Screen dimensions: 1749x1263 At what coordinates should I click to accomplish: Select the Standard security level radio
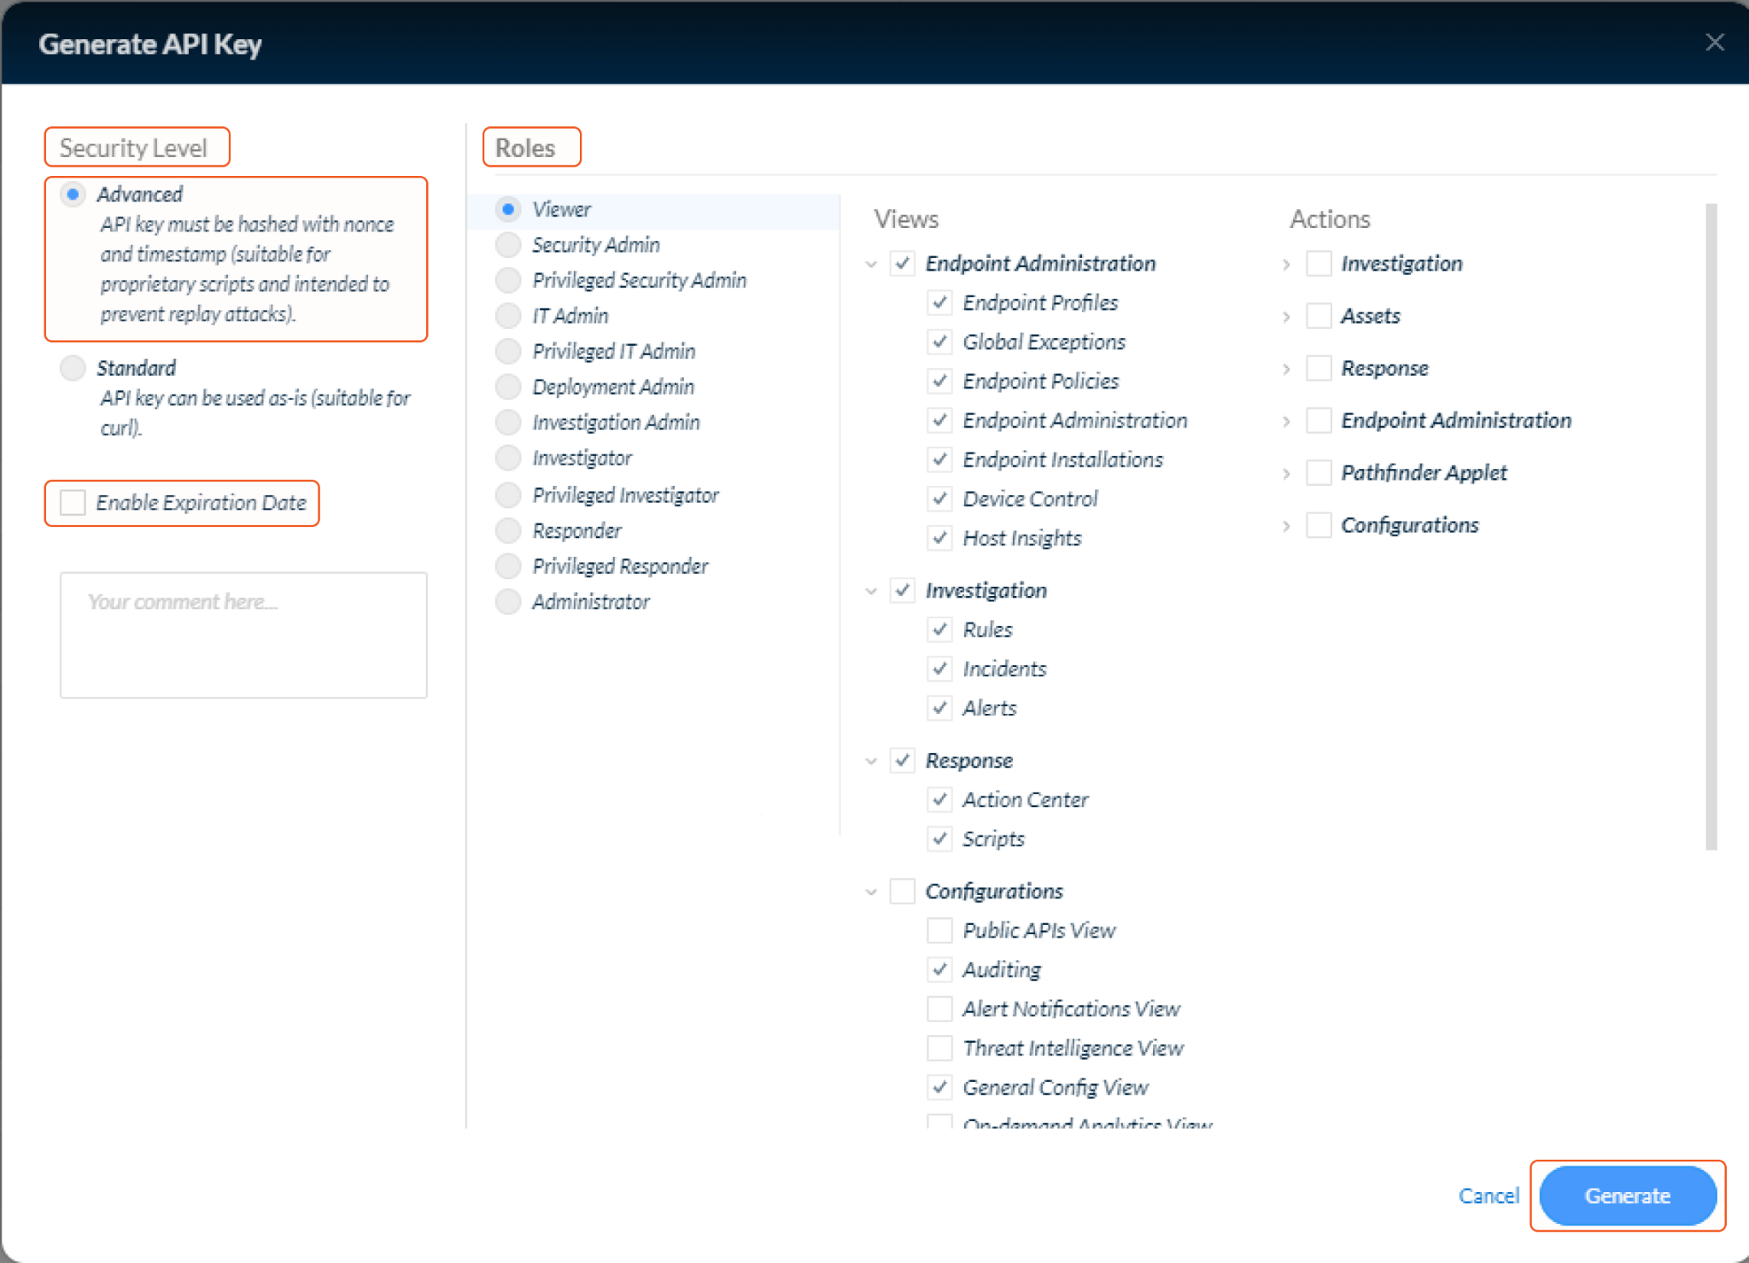(x=73, y=368)
